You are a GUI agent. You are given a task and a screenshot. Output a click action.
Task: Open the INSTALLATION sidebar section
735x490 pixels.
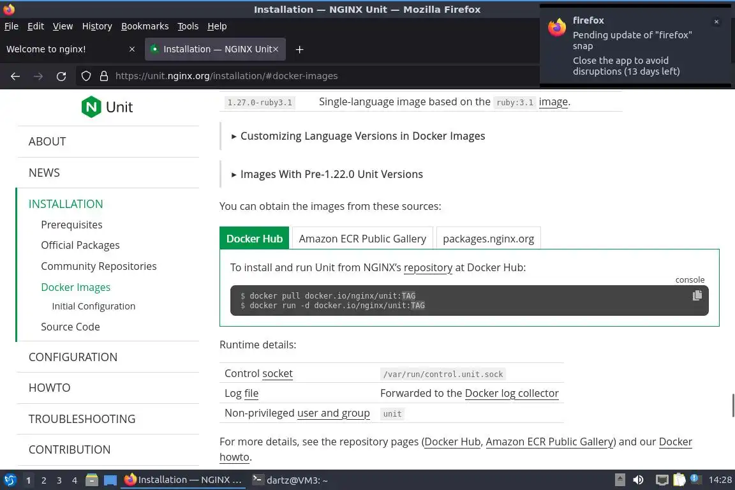pyautogui.click(x=66, y=204)
